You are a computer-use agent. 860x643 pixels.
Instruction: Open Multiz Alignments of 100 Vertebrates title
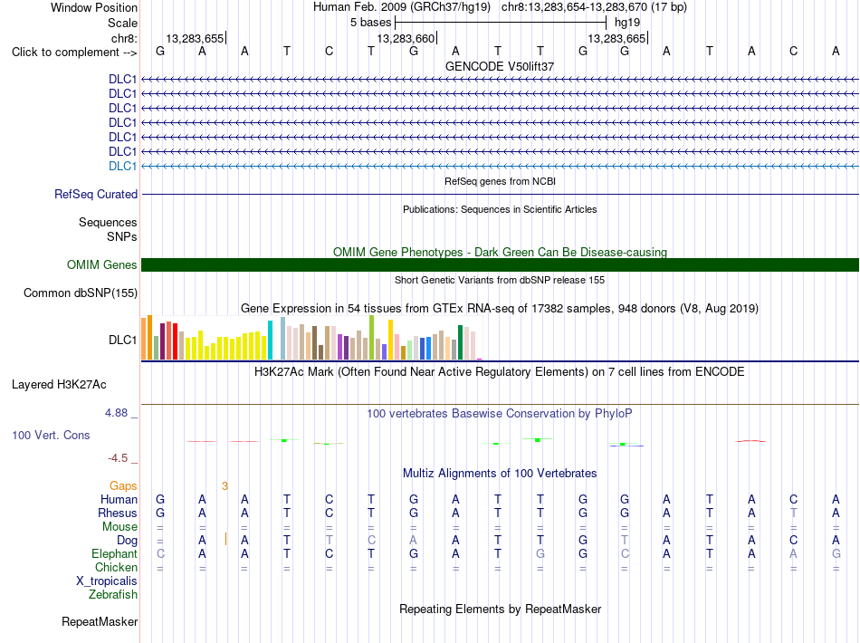[x=500, y=474]
